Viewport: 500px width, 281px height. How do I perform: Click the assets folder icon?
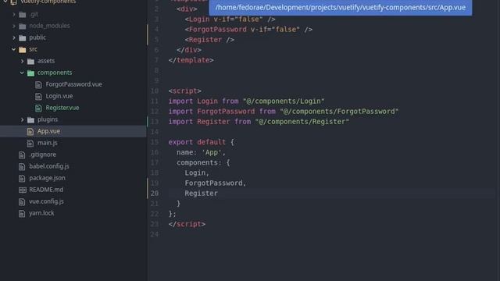click(30, 61)
